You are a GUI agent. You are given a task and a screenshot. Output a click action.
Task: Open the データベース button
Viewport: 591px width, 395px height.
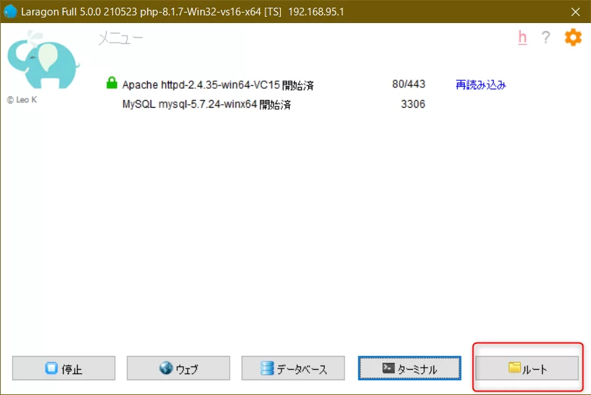pyautogui.click(x=293, y=368)
